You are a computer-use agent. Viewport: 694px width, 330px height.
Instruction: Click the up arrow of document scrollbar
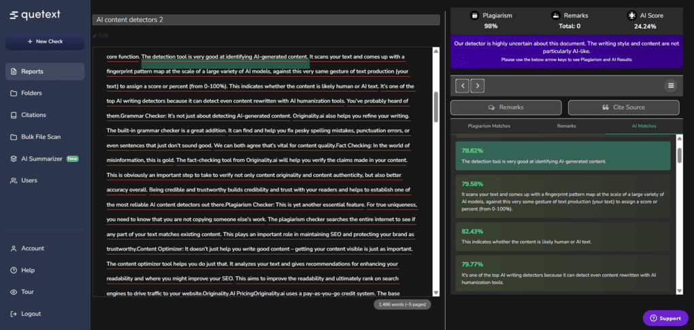pyautogui.click(x=436, y=52)
